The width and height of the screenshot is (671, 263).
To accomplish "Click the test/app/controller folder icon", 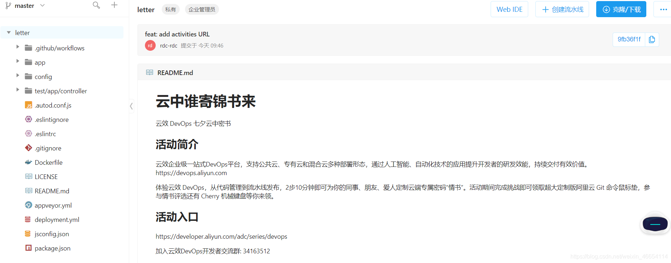I will pos(28,91).
